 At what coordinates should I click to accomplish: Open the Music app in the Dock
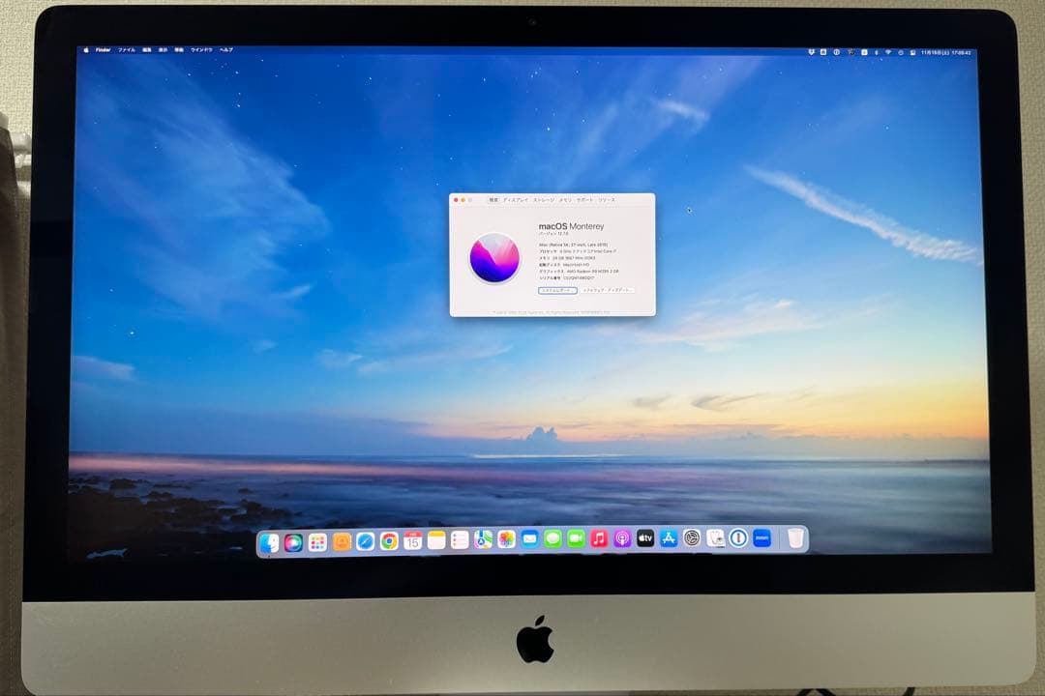598,540
